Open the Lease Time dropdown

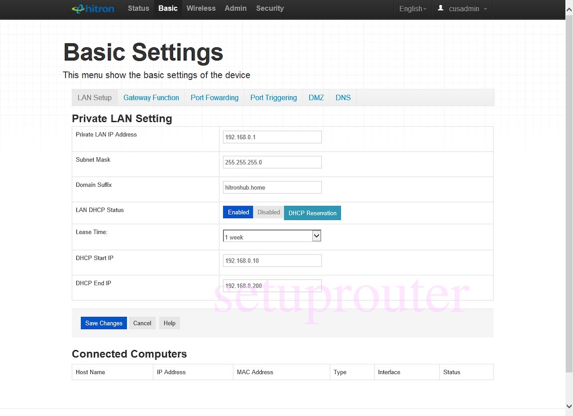pyautogui.click(x=316, y=235)
